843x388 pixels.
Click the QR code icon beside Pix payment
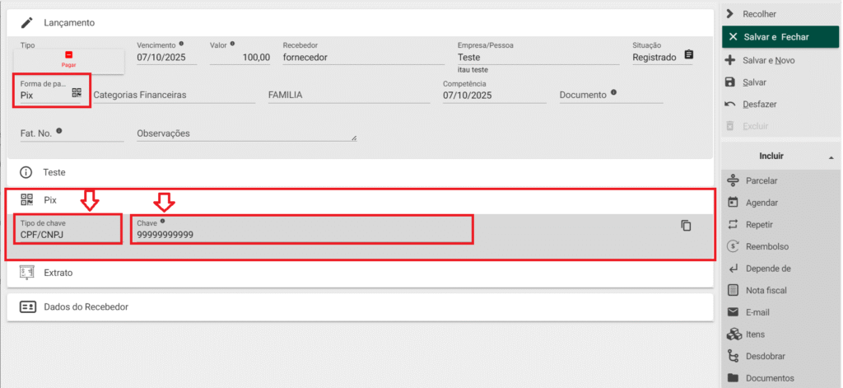pyautogui.click(x=77, y=93)
